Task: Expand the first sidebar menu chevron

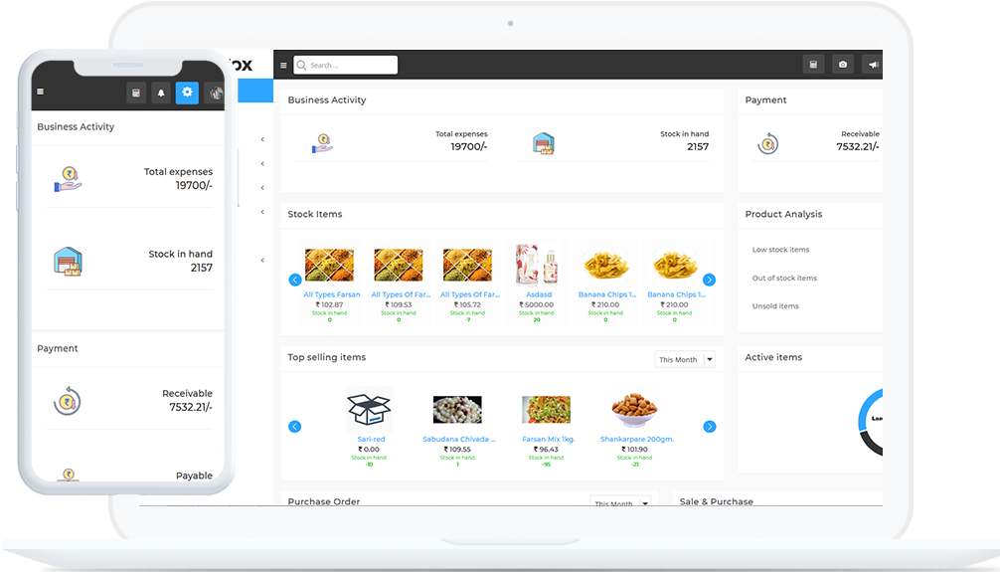Action: (x=262, y=139)
